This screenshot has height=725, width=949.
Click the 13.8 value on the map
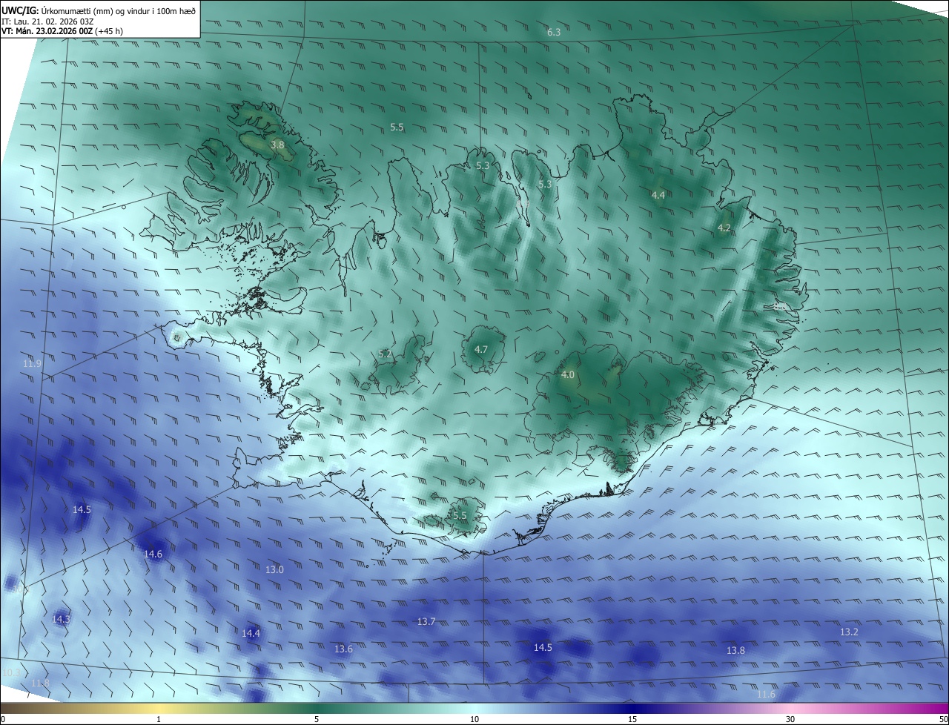(735, 650)
